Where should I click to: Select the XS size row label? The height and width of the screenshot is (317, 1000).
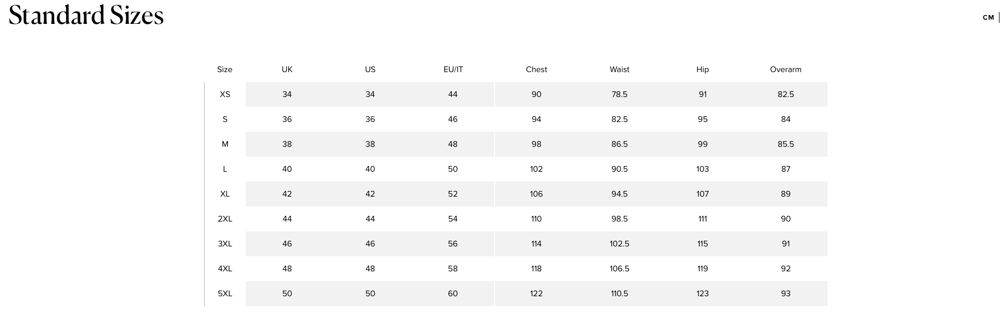coord(225,94)
